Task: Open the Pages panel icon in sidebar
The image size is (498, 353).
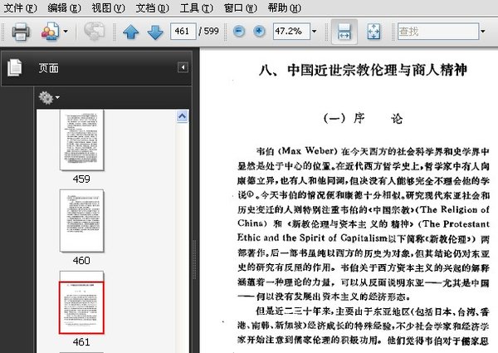Action: [x=14, y=68]
